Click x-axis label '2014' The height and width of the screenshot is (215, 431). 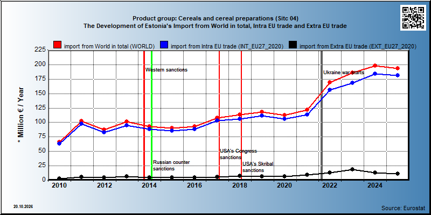(x=149, y=185)
